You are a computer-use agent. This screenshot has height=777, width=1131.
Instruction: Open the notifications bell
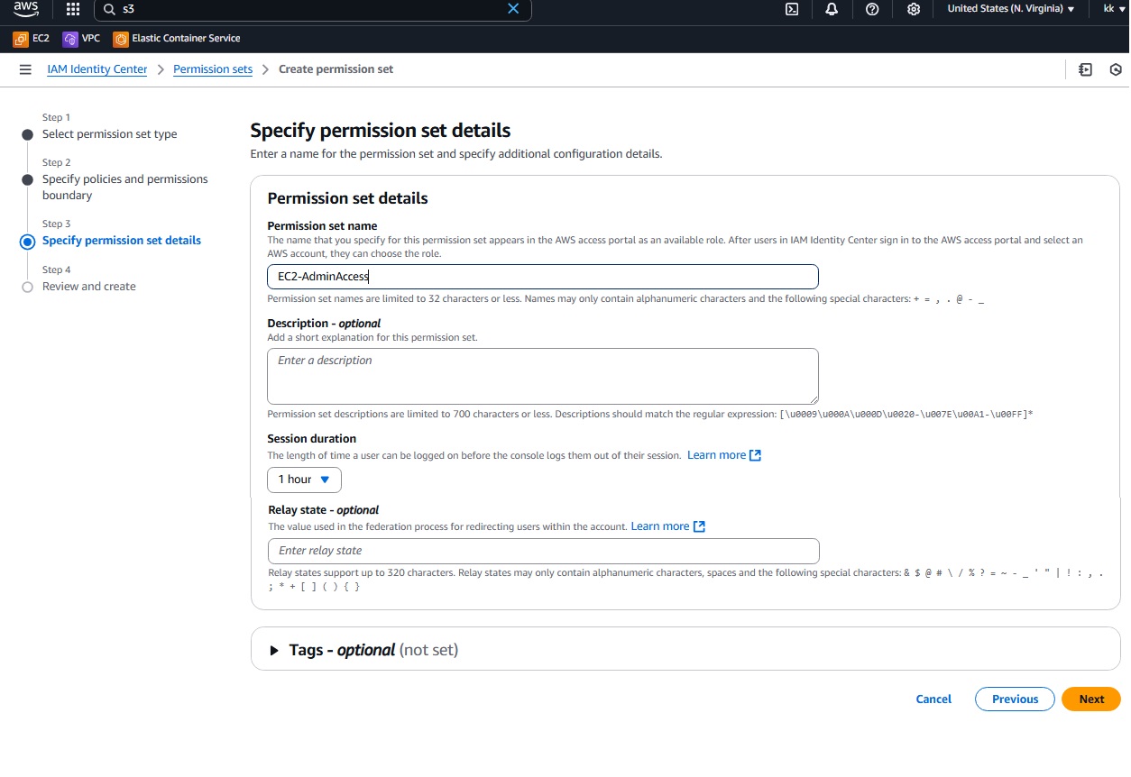832,9
